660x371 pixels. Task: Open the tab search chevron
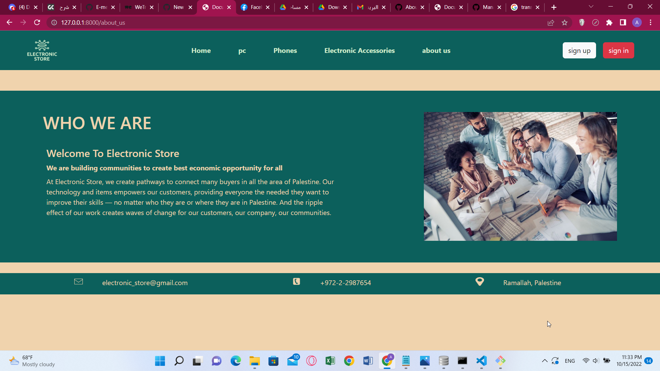tap(591, 7)
